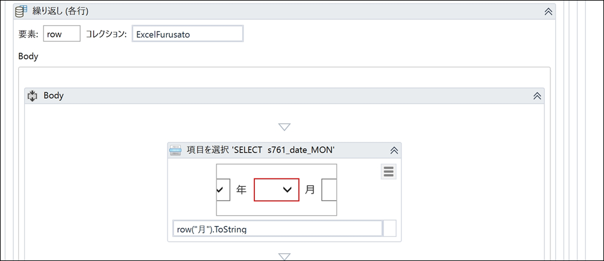The width and height of the screenshot is (604, 261).
Task: Click the 要素: label
Action: point(28,34)
